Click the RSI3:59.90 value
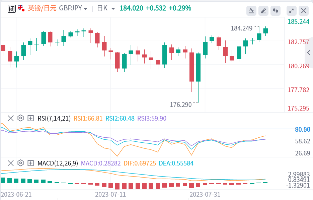313x200 pixels. [x=152, y=119]
